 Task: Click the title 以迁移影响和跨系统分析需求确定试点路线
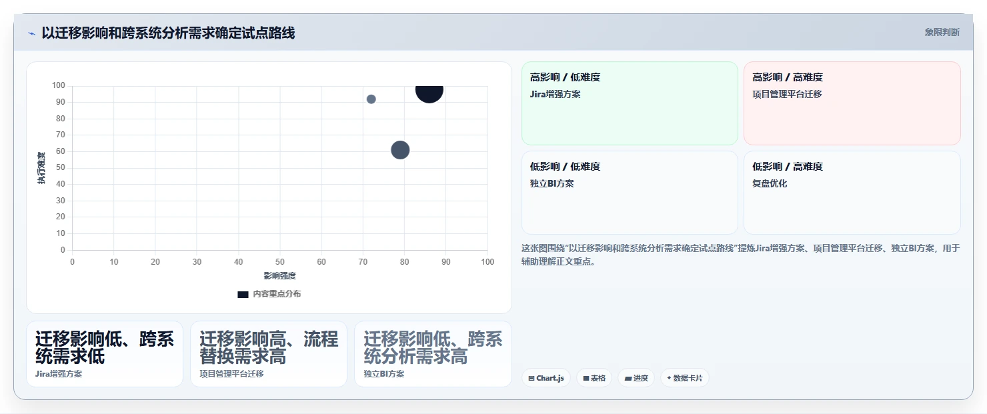[x=168, y=33]
